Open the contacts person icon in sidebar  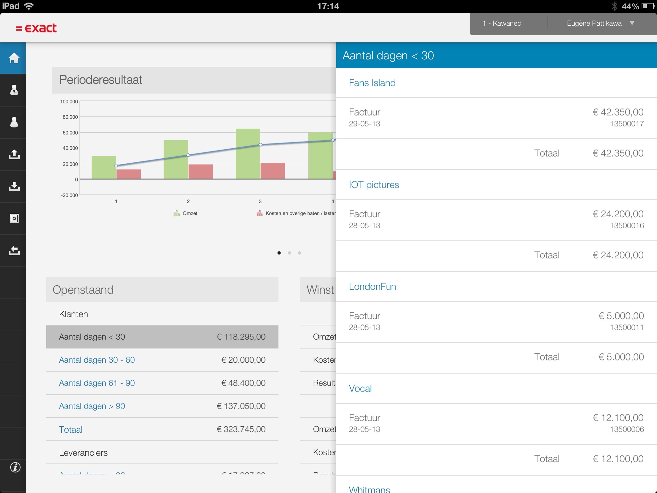tap(14, 122)
